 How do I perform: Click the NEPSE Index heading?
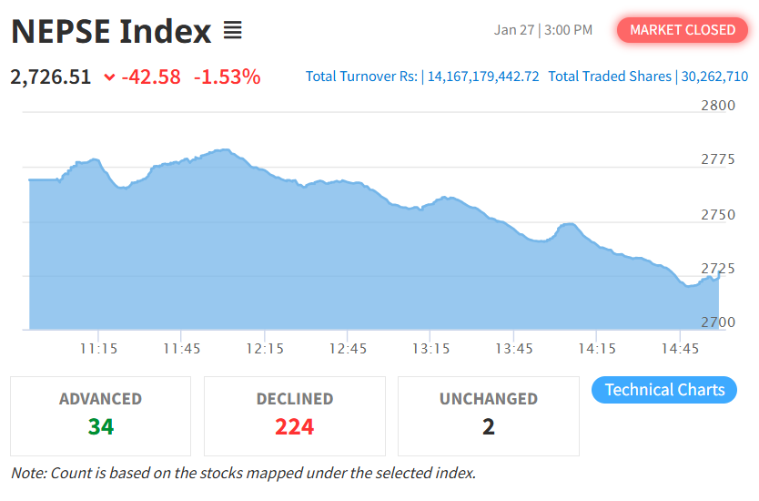click(111, 32)
